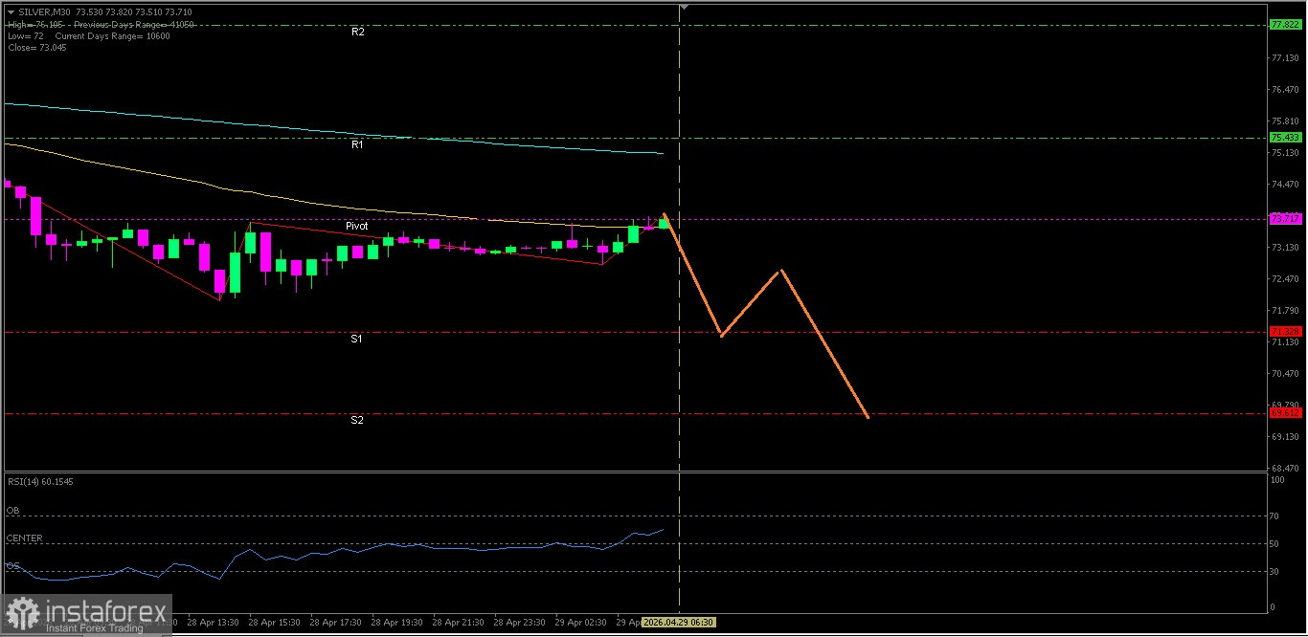Click the InstaForex gear logo icon
Viewport: 1308px width, 637px height.
click(x=22, y=614)
